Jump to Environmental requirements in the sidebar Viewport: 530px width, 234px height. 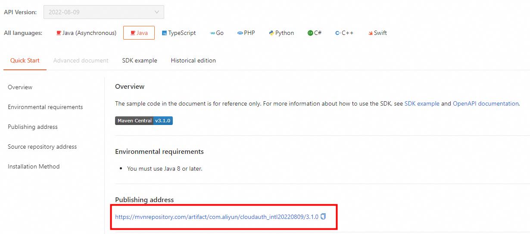(x=45, y=107)
